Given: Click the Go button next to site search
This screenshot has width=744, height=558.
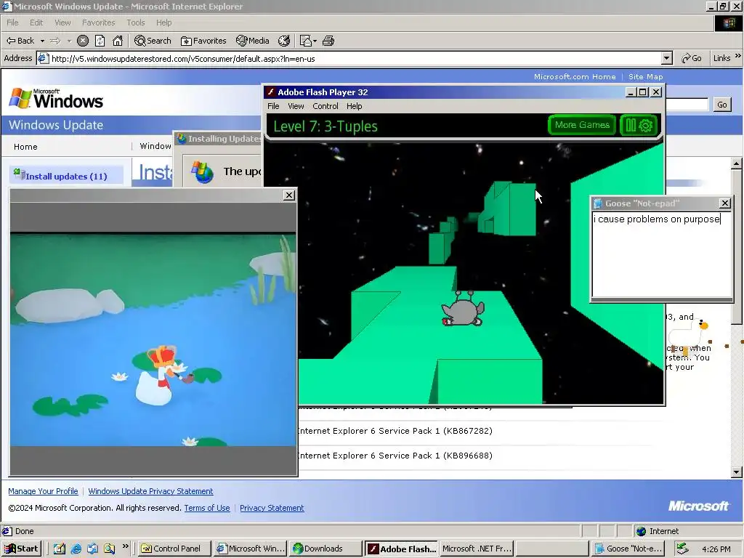Looking at the screenshot, I should 721,105.
